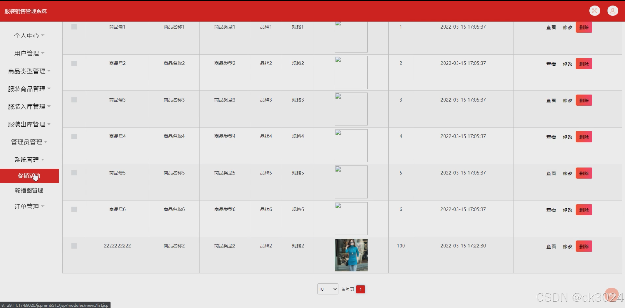Screen dimensions: 625x308
Task: Tick the checkbox for 商品号1 row
Action: pos(74,27)
